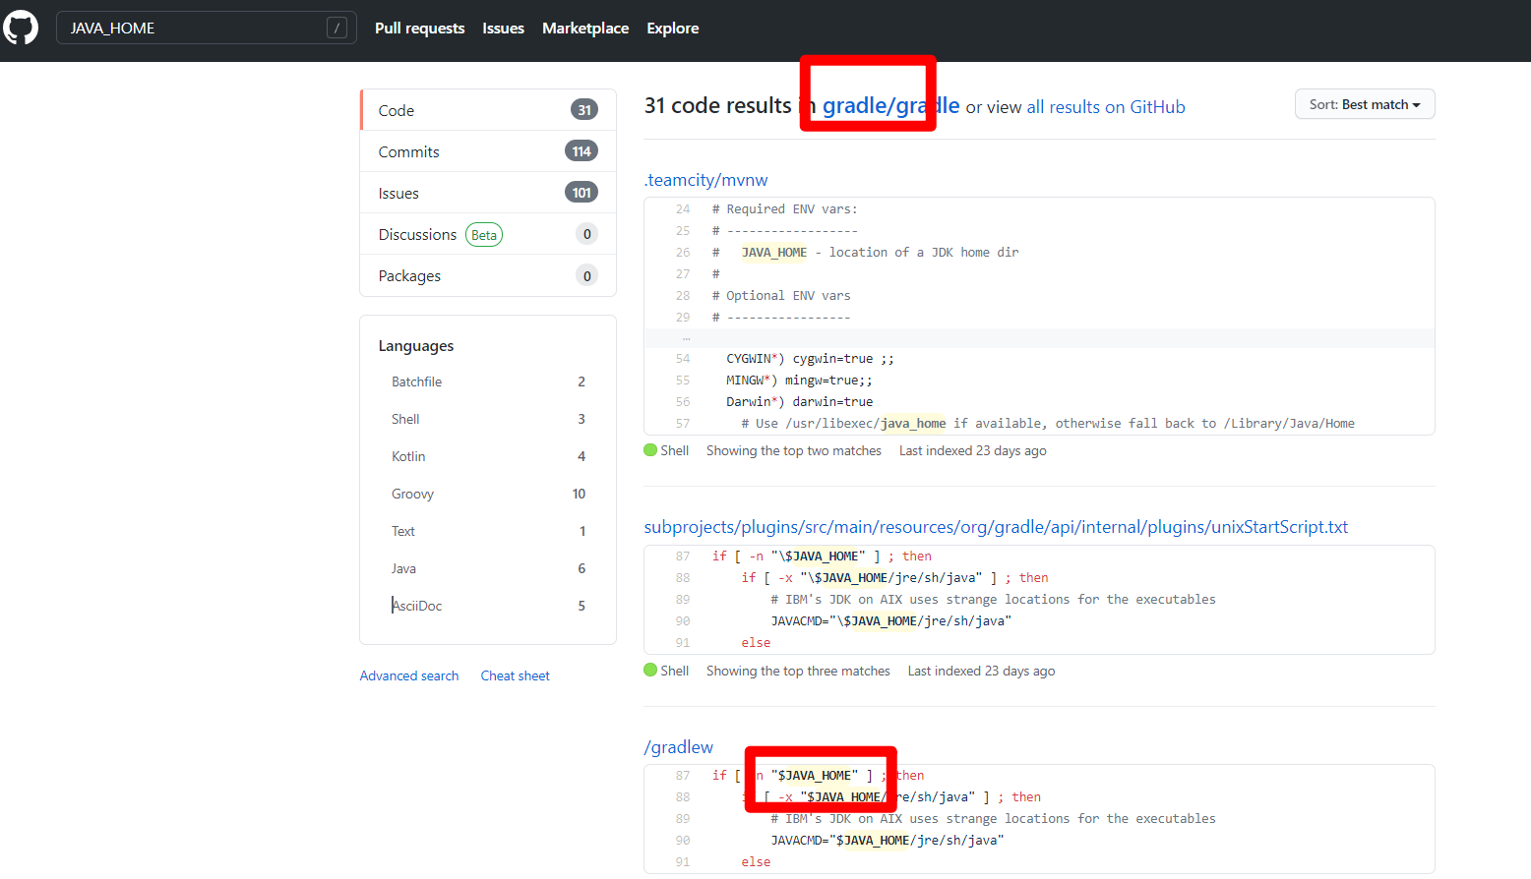Select the Issues results filter in sidebar
Viewport: 1531px width, 879px height.
[x=488, y=193]
